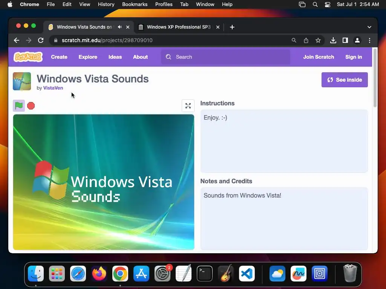
Task: Open Chrome downloads
Action: pos(333,40)
